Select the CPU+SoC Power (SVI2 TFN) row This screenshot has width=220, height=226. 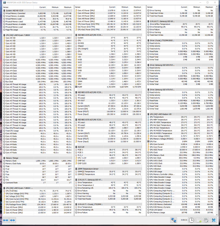coord(108,30)
